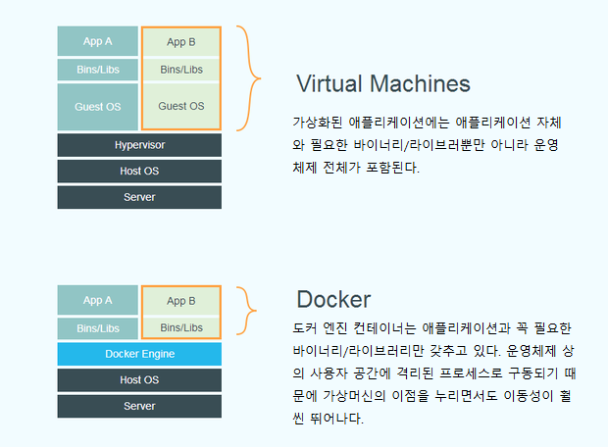Click Host OS bar under Hypervisor
Viewport: 608px width, 447px height.
tap(139, 171)
